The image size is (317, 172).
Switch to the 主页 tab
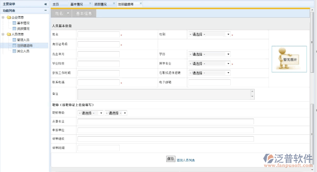click(x=56, y=4)
